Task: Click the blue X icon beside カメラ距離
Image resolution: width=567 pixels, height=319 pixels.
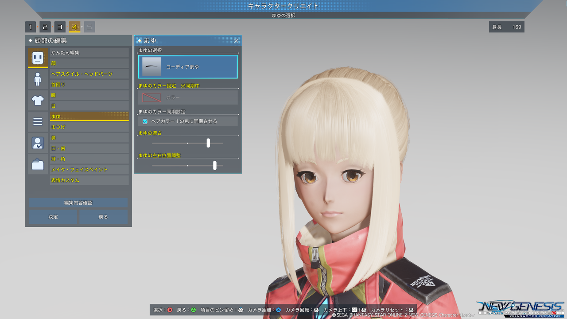Action: [x=278, y=310]
